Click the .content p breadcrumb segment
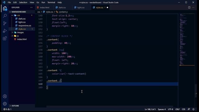Image resolution: width=199 pixels, height=112 pixels. [x=62, y=12]
